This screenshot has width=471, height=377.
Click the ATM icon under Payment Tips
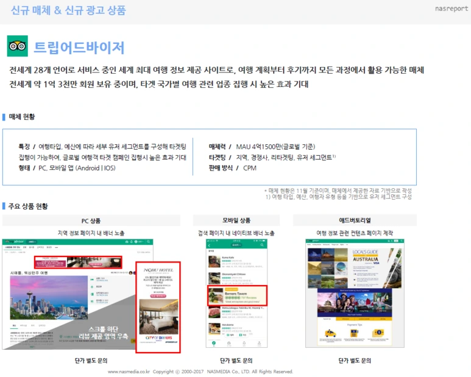355,333
